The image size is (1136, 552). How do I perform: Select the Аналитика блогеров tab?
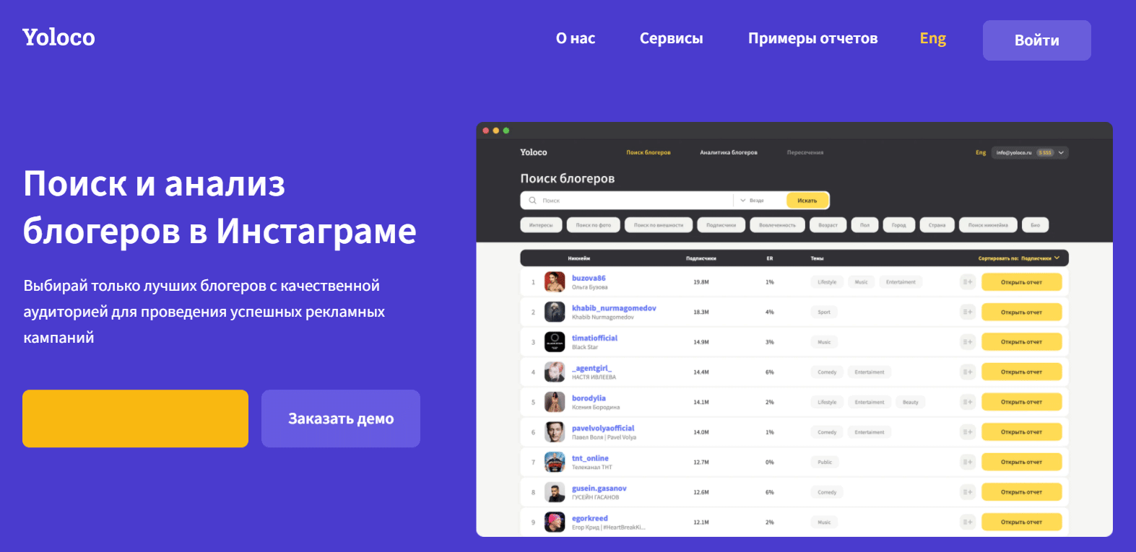[x=728, y=152]
